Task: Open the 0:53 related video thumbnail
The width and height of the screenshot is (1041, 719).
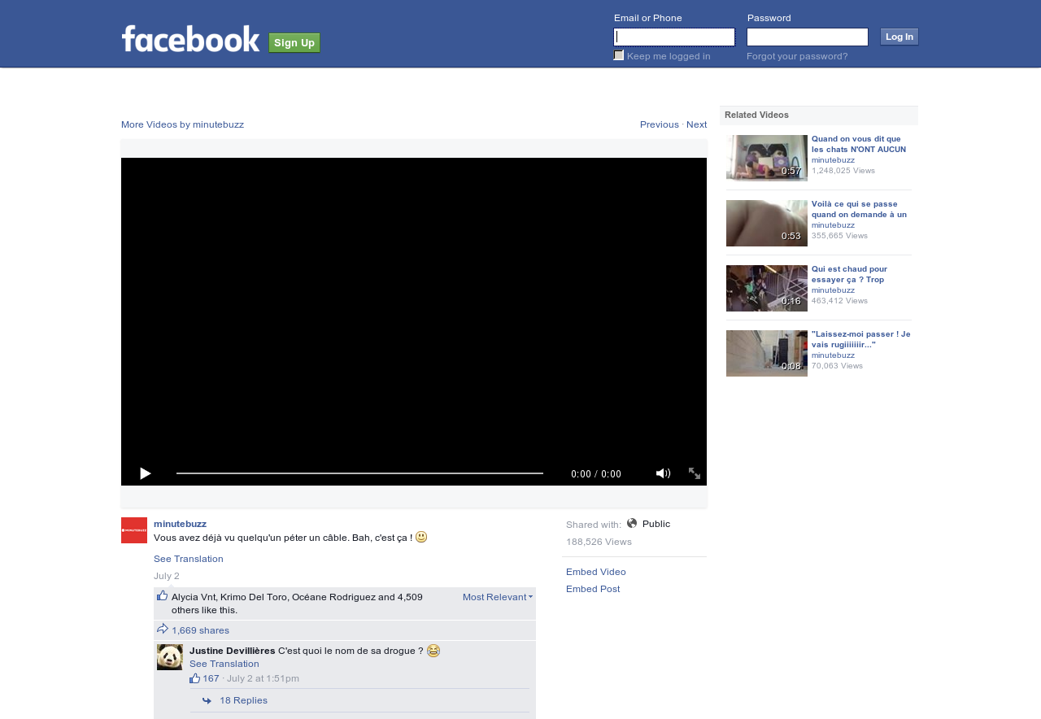Action: click(x=767, y=223)
